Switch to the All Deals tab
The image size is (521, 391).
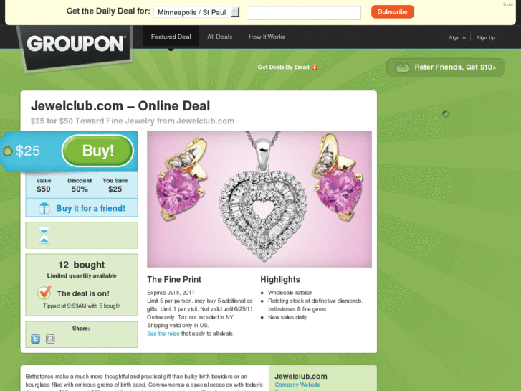(219, 37)
